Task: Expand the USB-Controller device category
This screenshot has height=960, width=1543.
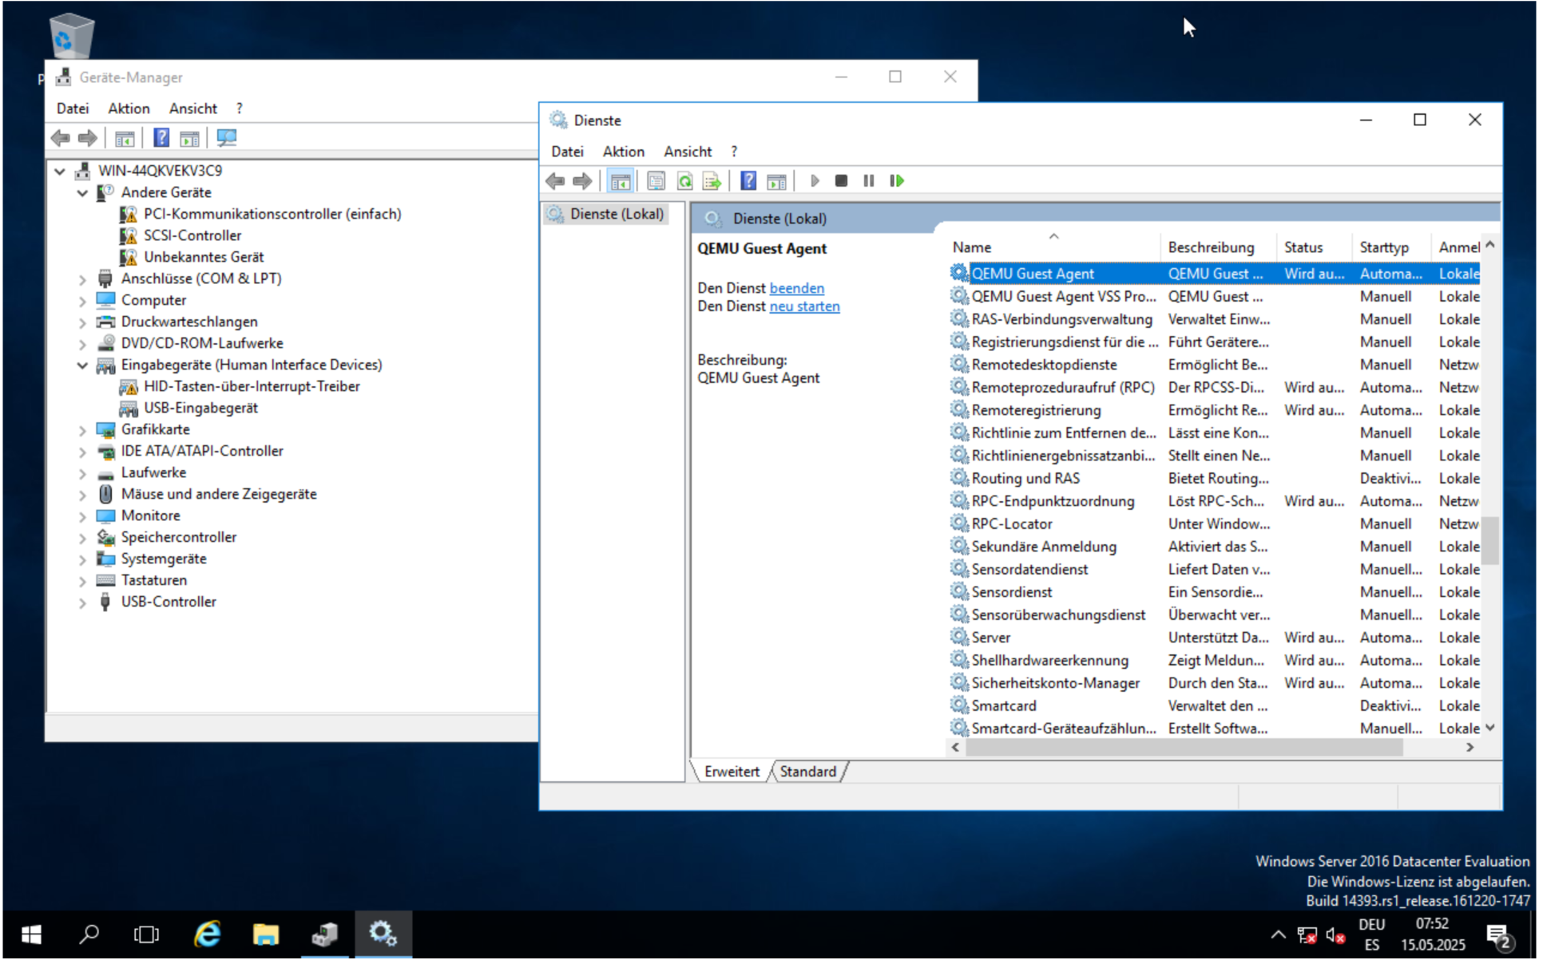Action: (x=82, y=603)
